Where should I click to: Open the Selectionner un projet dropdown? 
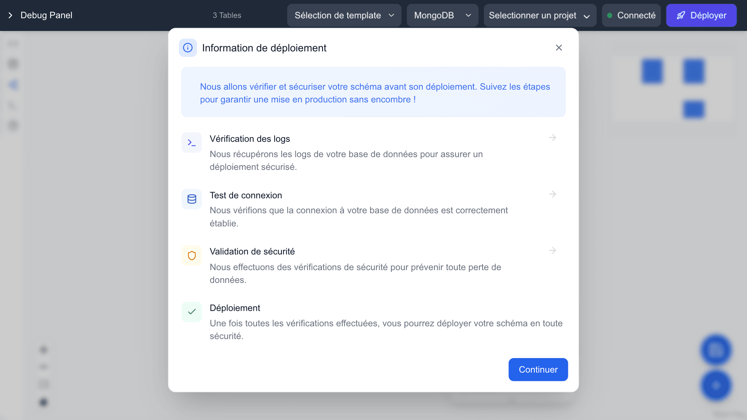tap(540, 15)
